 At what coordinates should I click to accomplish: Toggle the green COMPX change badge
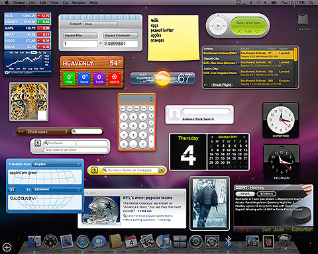pos(44,22)
